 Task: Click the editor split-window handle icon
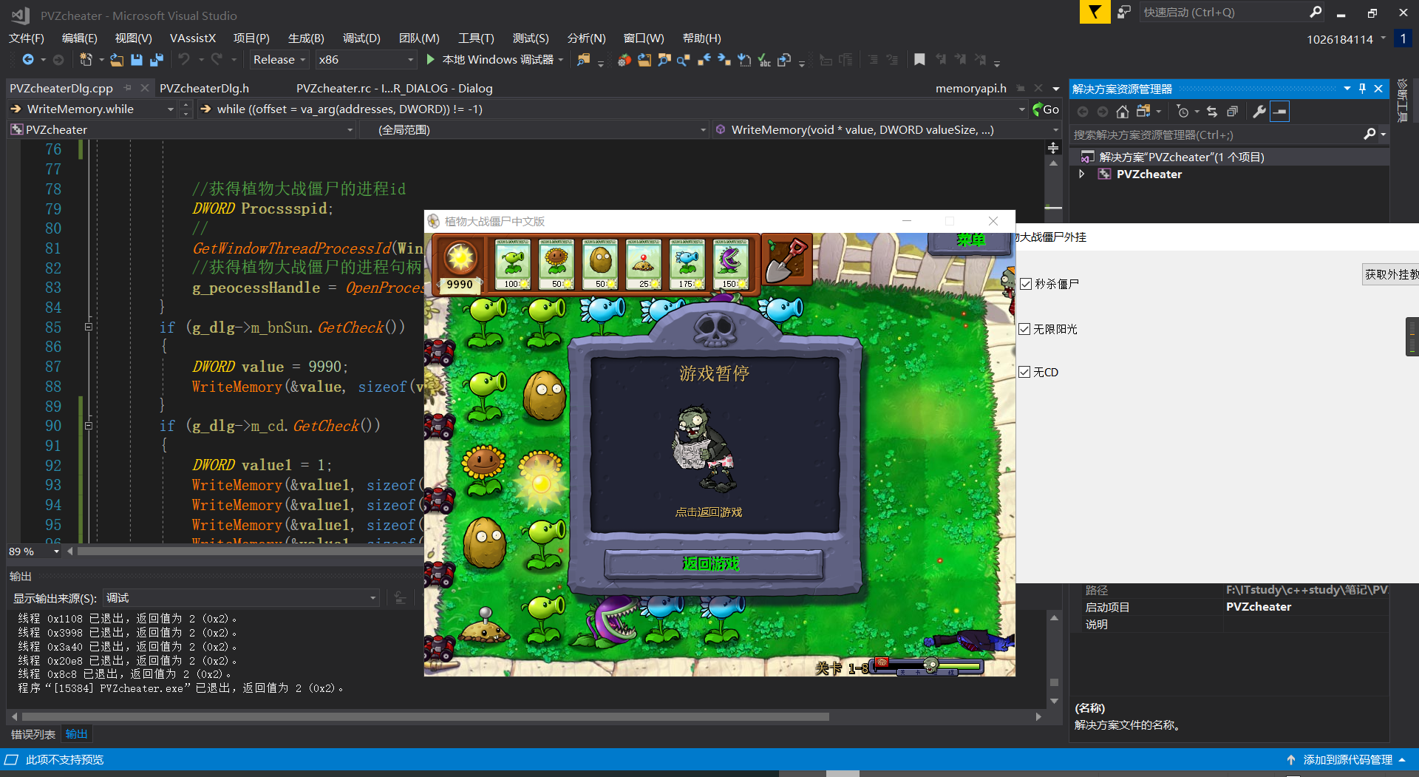pyautogui.click(x=1053, y=148)
